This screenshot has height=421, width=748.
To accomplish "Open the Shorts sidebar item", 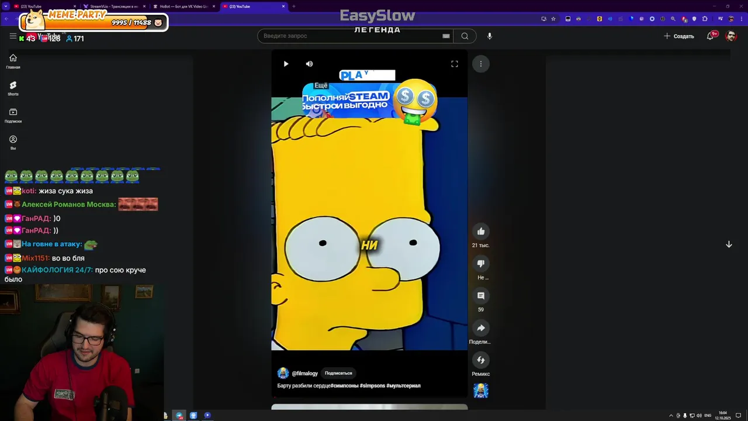I will coord(13,88).
